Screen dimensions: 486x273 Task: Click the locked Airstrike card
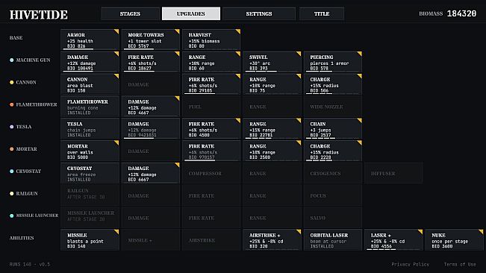coord(211,240)
